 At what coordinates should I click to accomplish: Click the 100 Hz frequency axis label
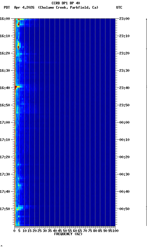point(116,231)
